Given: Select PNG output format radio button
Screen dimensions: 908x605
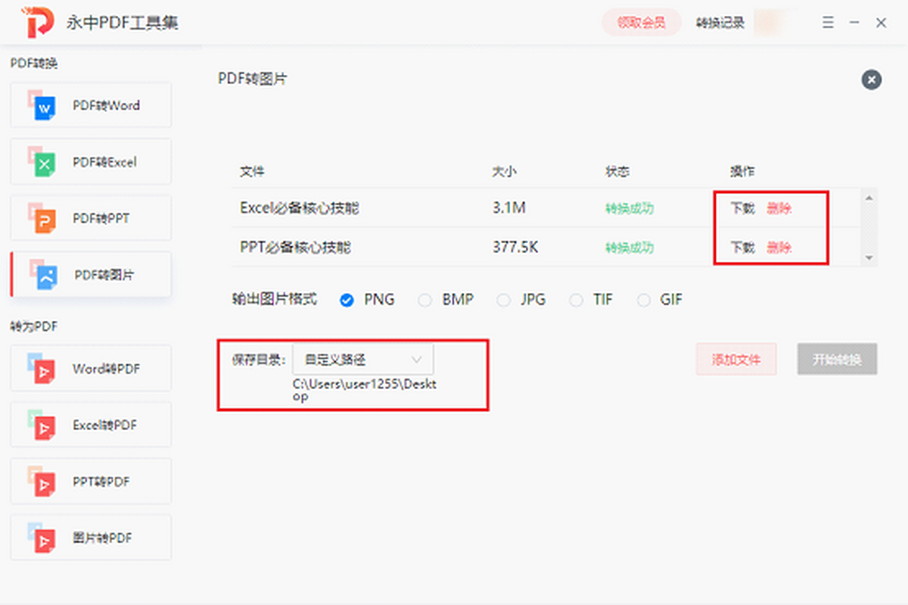Looking at the screenshot, I should coord(347,300).
